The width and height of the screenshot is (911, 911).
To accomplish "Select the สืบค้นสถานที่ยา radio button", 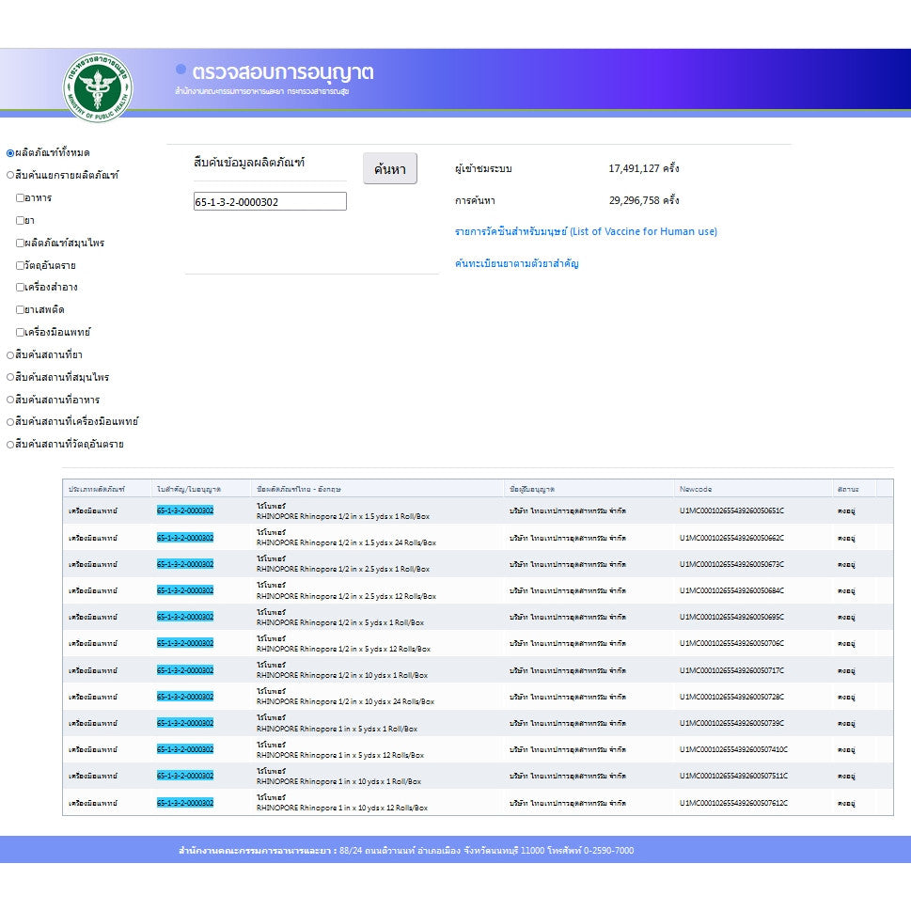I will pyautogui.click(x=10, y=354).
